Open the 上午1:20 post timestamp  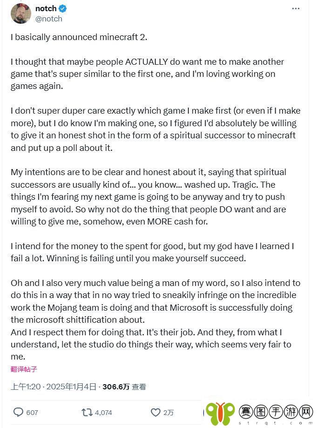click(x=26, y=387)
